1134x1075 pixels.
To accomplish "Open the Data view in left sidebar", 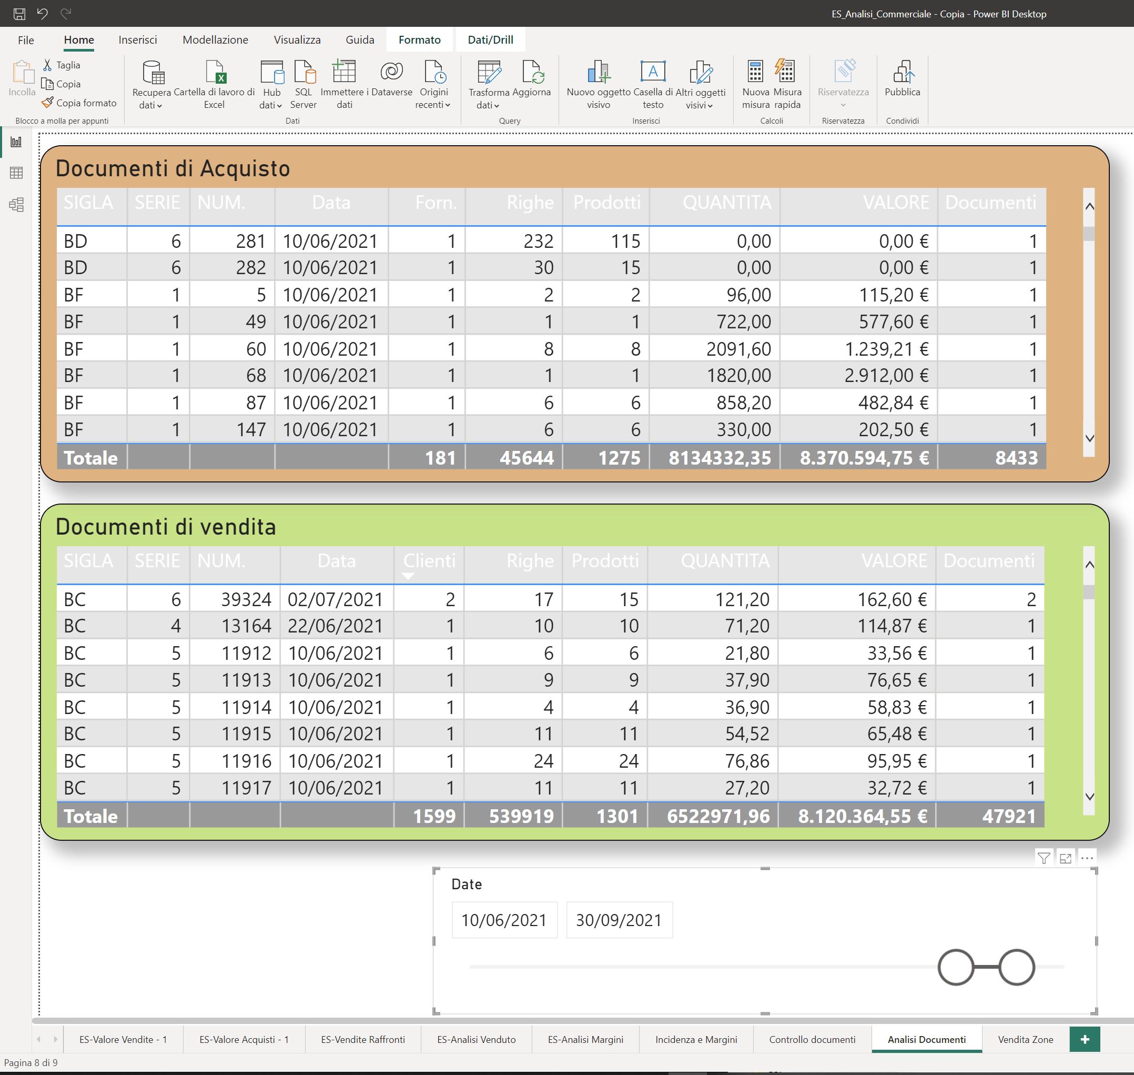I will pos(16,173).
